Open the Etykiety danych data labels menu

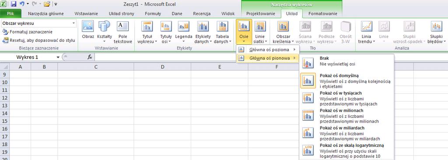[x=203, y=31]
